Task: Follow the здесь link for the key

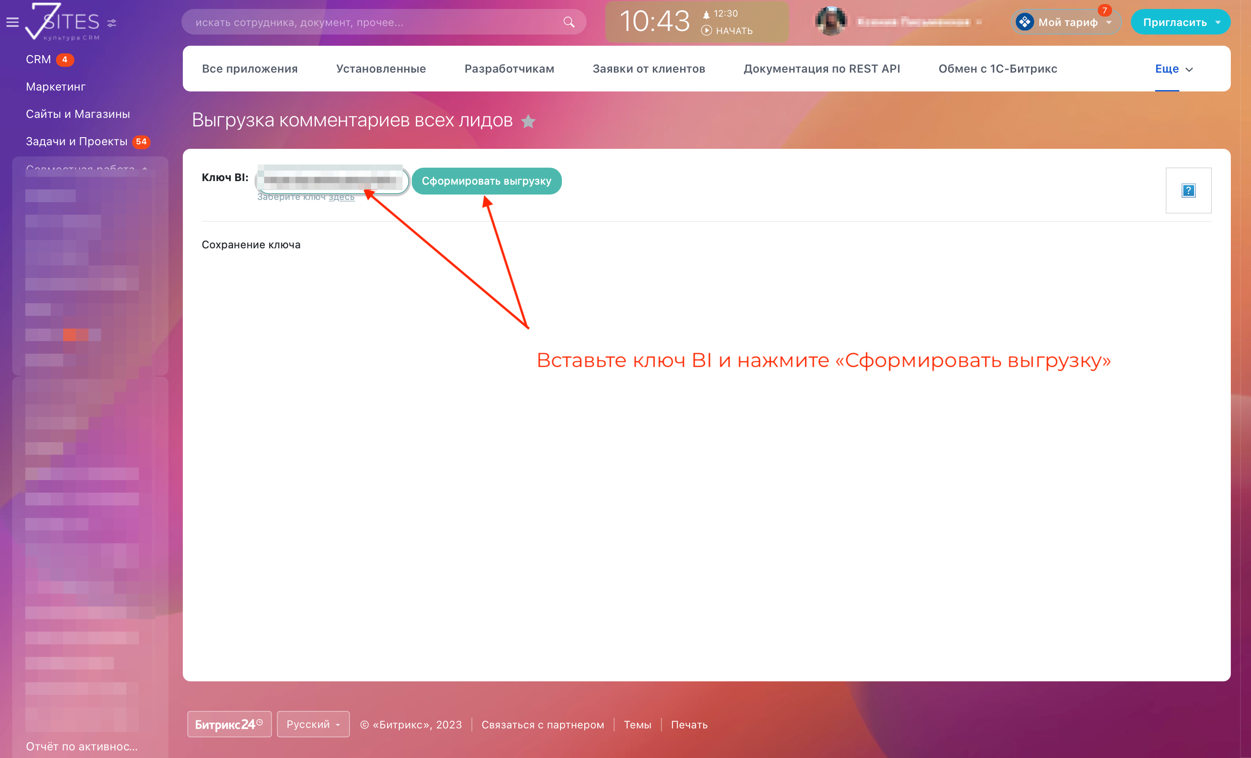Action: pyautogui.click(x=341, y=197)
